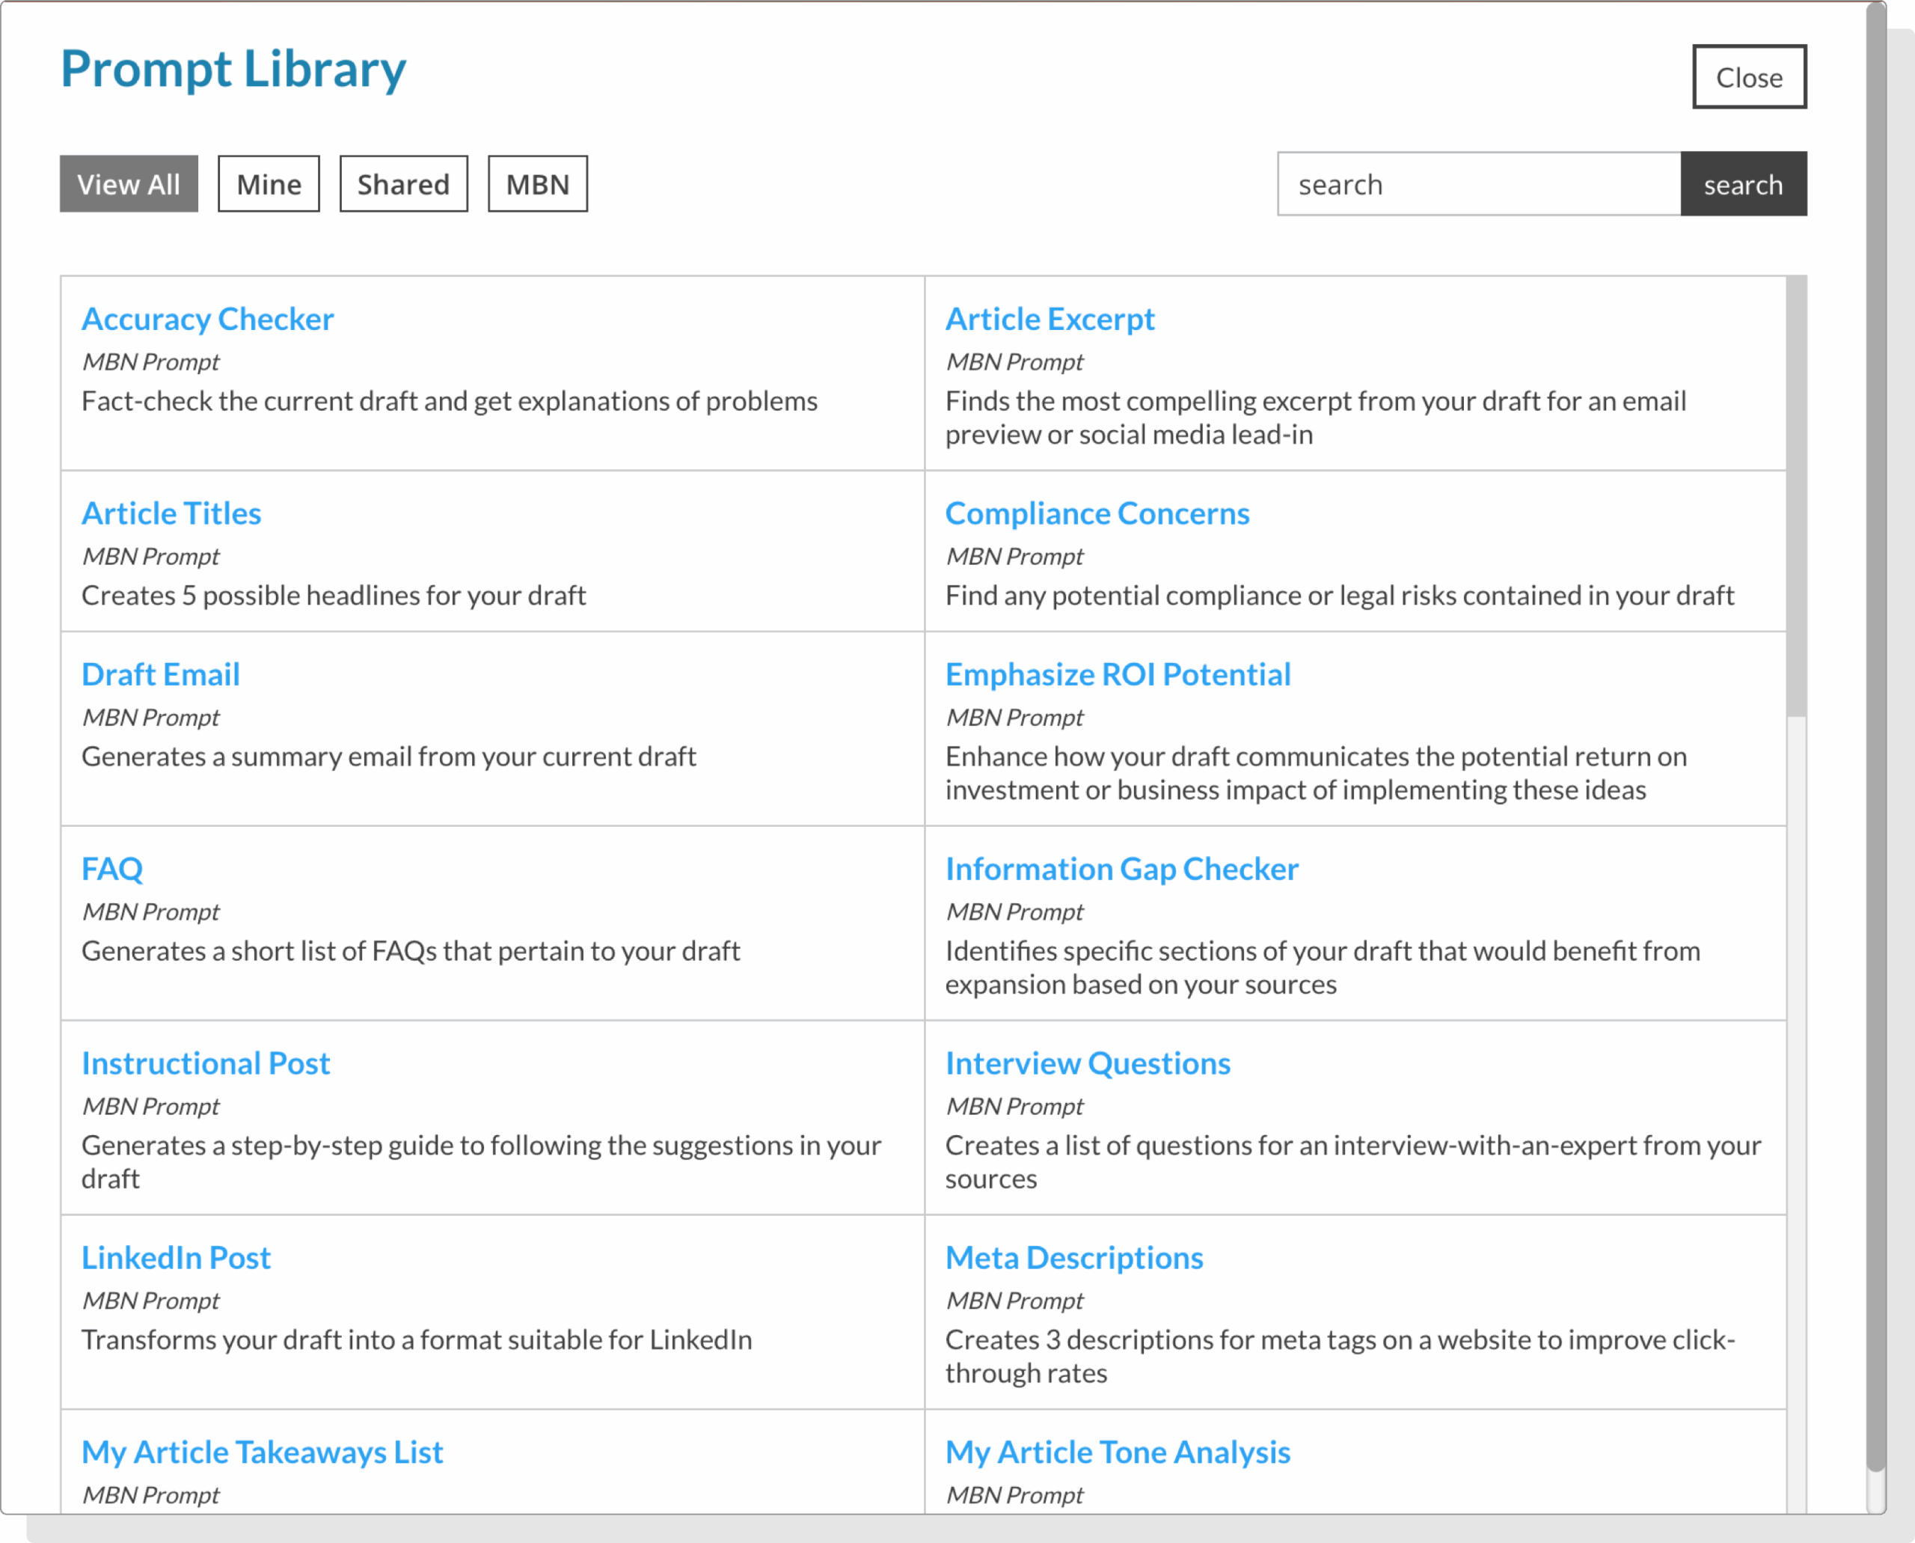Screen dimensions: 1915x1543
Task: Open the Meta Descriptions prompt
Action: (1073, 1259)
